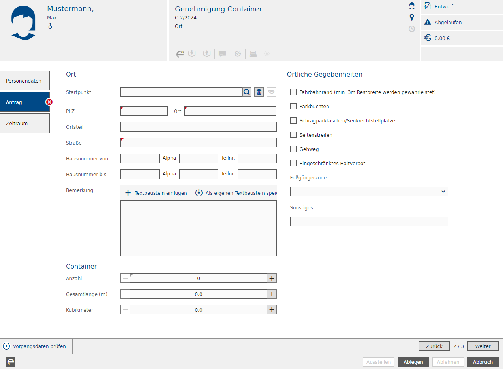Click the location pin icon in header
This screenshot has height=369, width=503.
(x=412, y=17)
